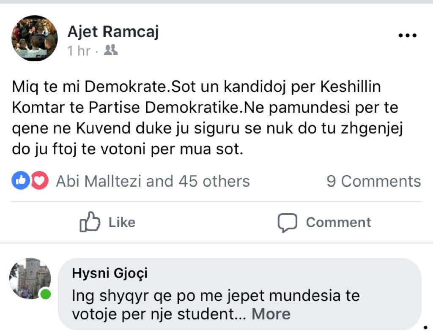433x335 pixels.
Task: Open Ajet Ramcaj's profile picture
Action: (34, 38)
